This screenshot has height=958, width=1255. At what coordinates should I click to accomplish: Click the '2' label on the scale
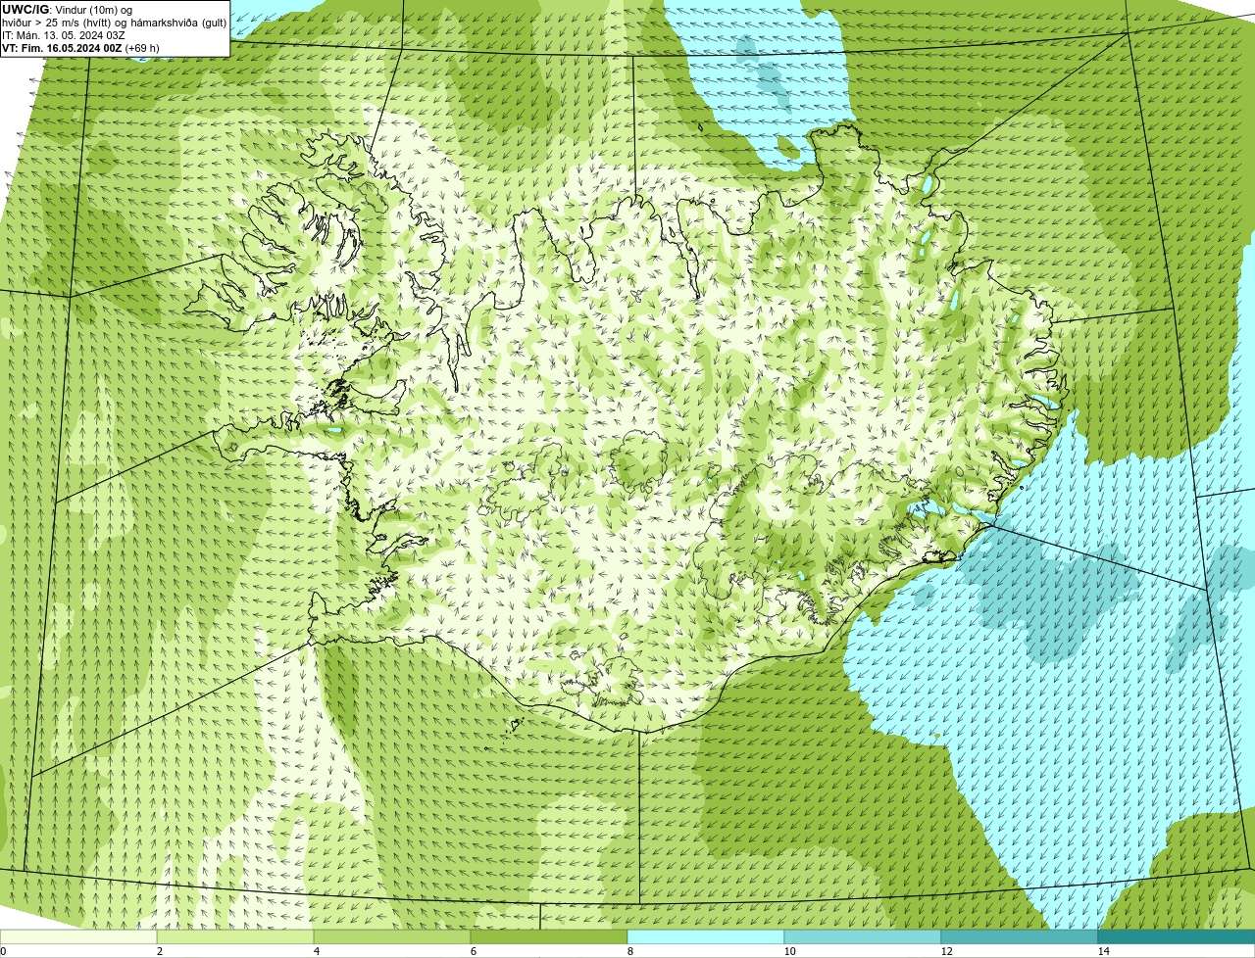pyautogui.click(x=159, y=951)
